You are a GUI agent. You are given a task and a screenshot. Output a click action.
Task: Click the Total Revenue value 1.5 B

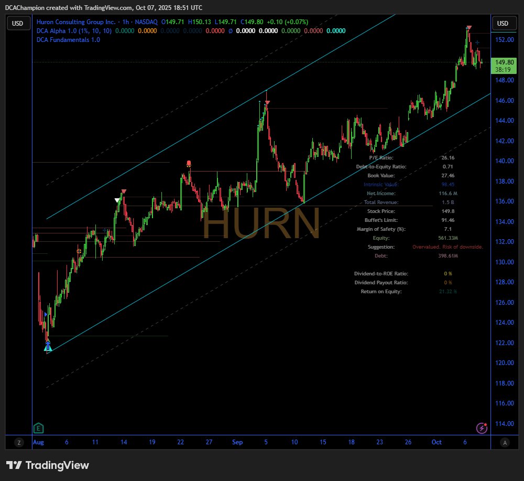coord(448,202)
